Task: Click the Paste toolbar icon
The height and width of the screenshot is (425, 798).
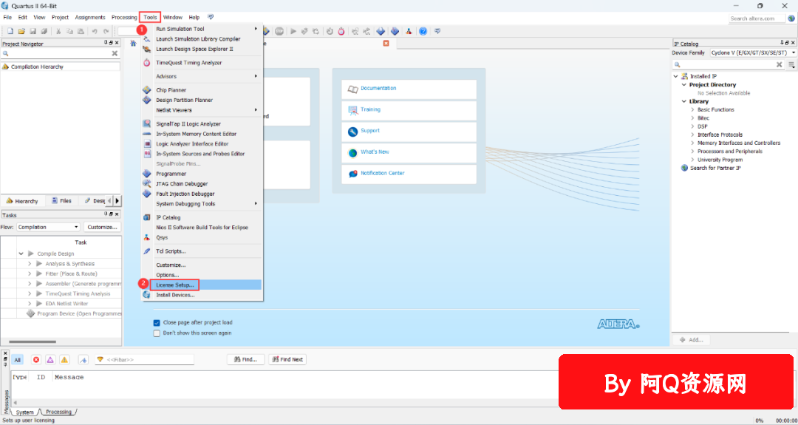Action: click(81, 31)
